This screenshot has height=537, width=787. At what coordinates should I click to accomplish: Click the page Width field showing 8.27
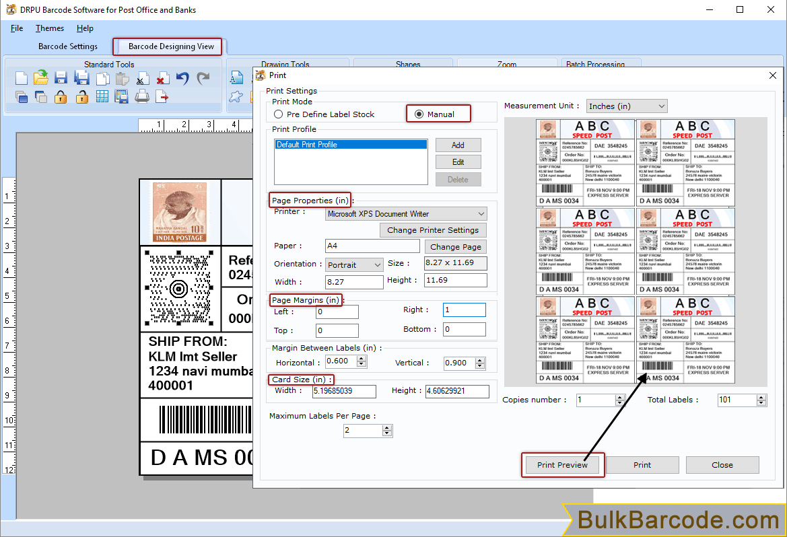[354, 282]
